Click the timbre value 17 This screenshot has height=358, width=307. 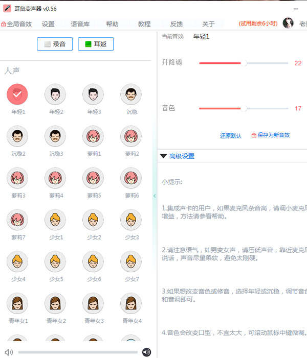pos(298,108)
